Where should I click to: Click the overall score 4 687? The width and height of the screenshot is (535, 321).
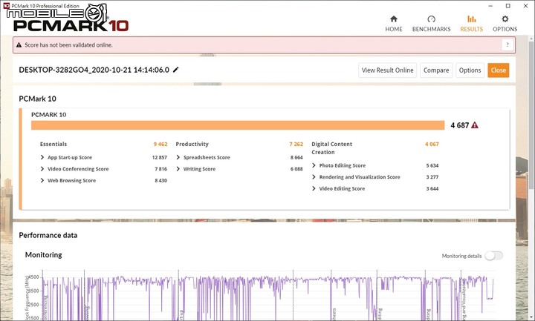[x=460, y=125]
